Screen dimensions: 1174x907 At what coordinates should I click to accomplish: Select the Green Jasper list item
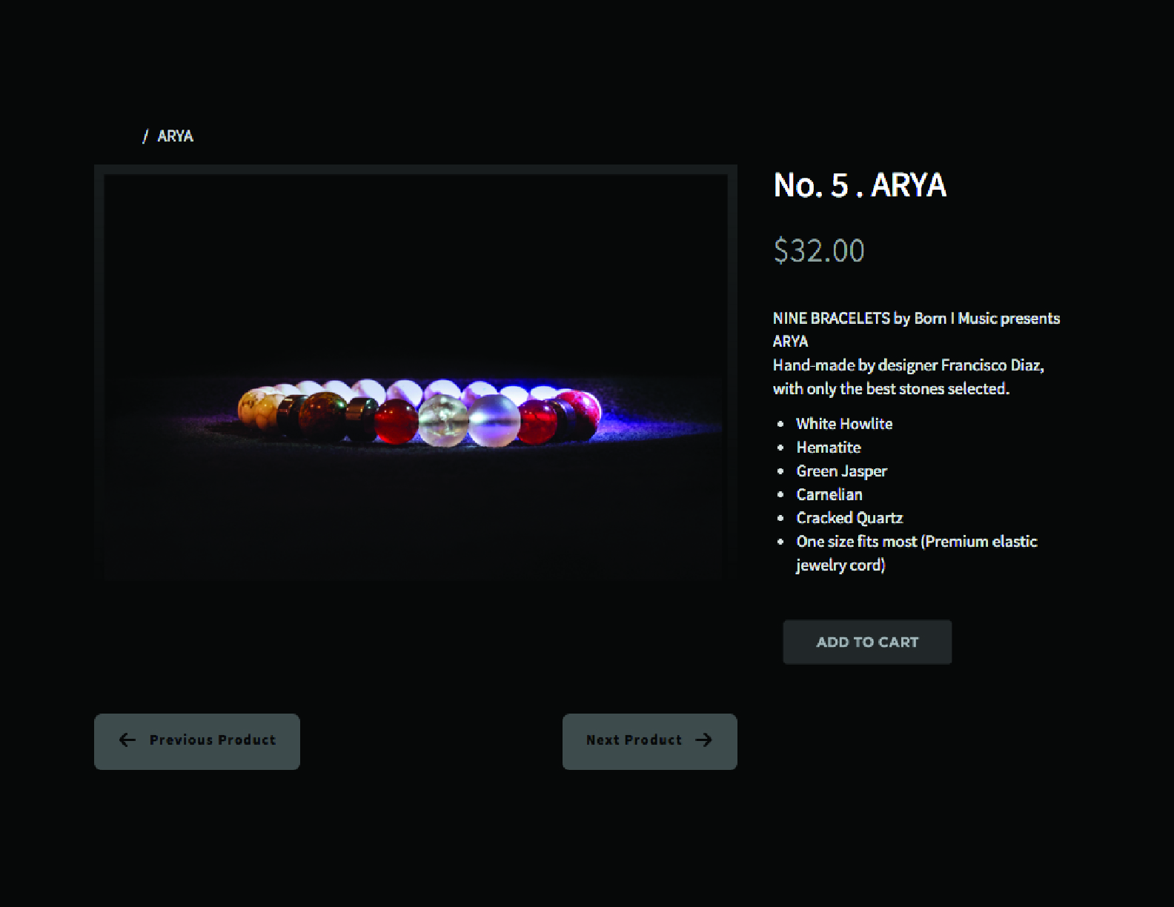841,471
